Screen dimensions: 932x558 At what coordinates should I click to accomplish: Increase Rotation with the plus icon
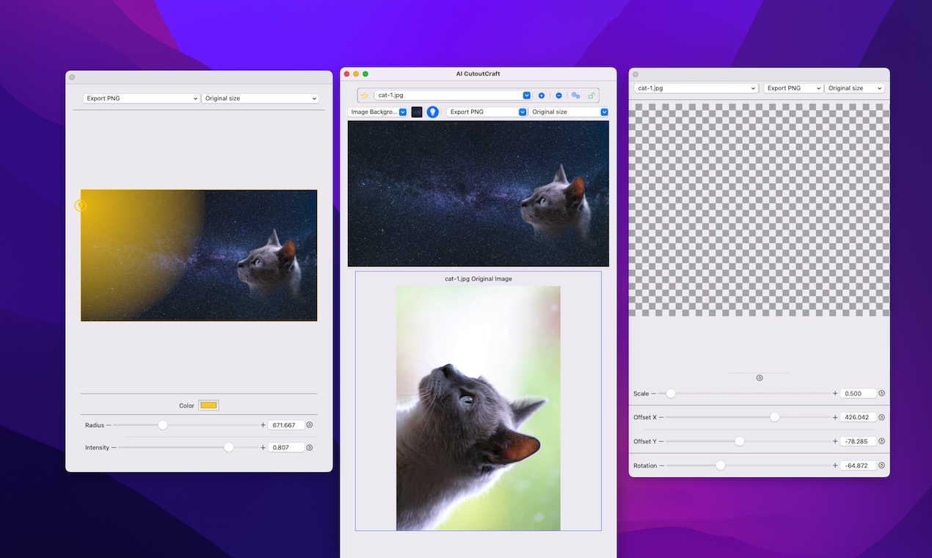835,465
